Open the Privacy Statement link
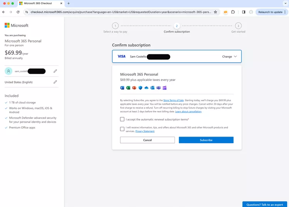The height and width of the screenshot is (207, 289). click(145, 131)
